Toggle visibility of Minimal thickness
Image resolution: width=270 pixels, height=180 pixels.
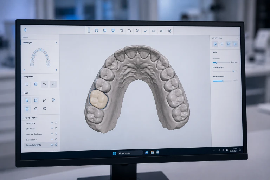coord(52,134)
